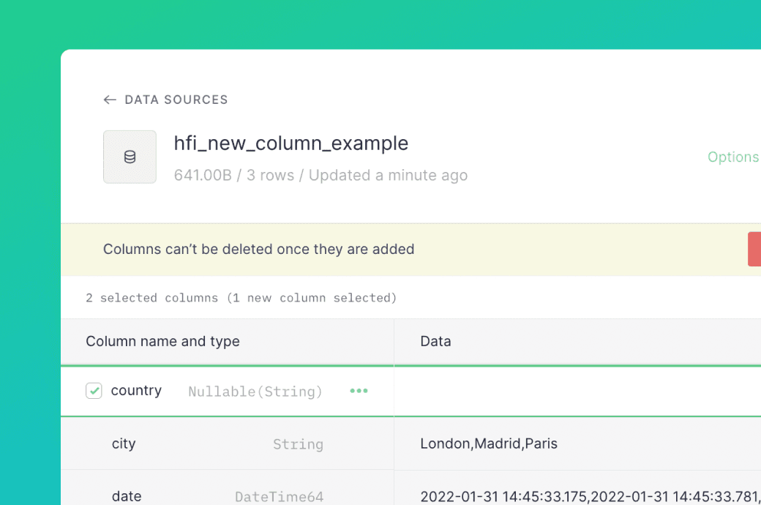Viewport: 761px width, 505px height.
Task: Click the DateTime64 type of date
Action: 279,497
